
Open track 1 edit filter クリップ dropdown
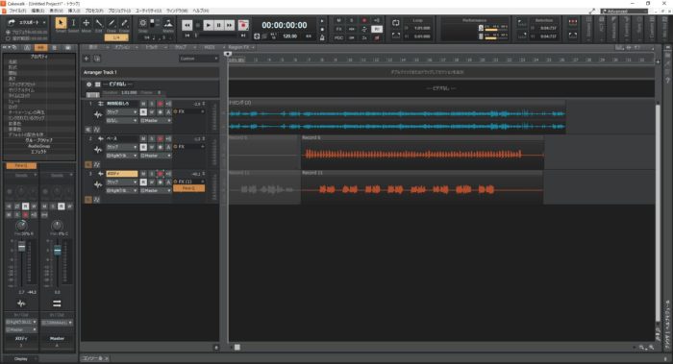(x=122, y=112)
